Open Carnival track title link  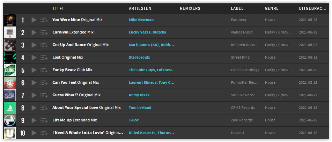60,32
